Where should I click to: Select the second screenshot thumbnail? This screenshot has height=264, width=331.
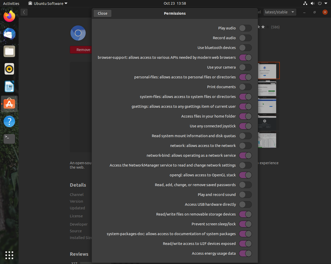[267, 88]
